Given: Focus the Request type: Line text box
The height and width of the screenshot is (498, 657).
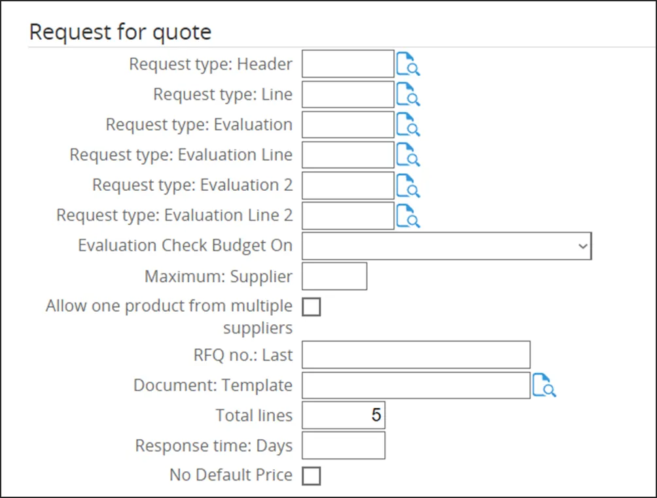Looking at the screenshot, I should tap(347, 95).
